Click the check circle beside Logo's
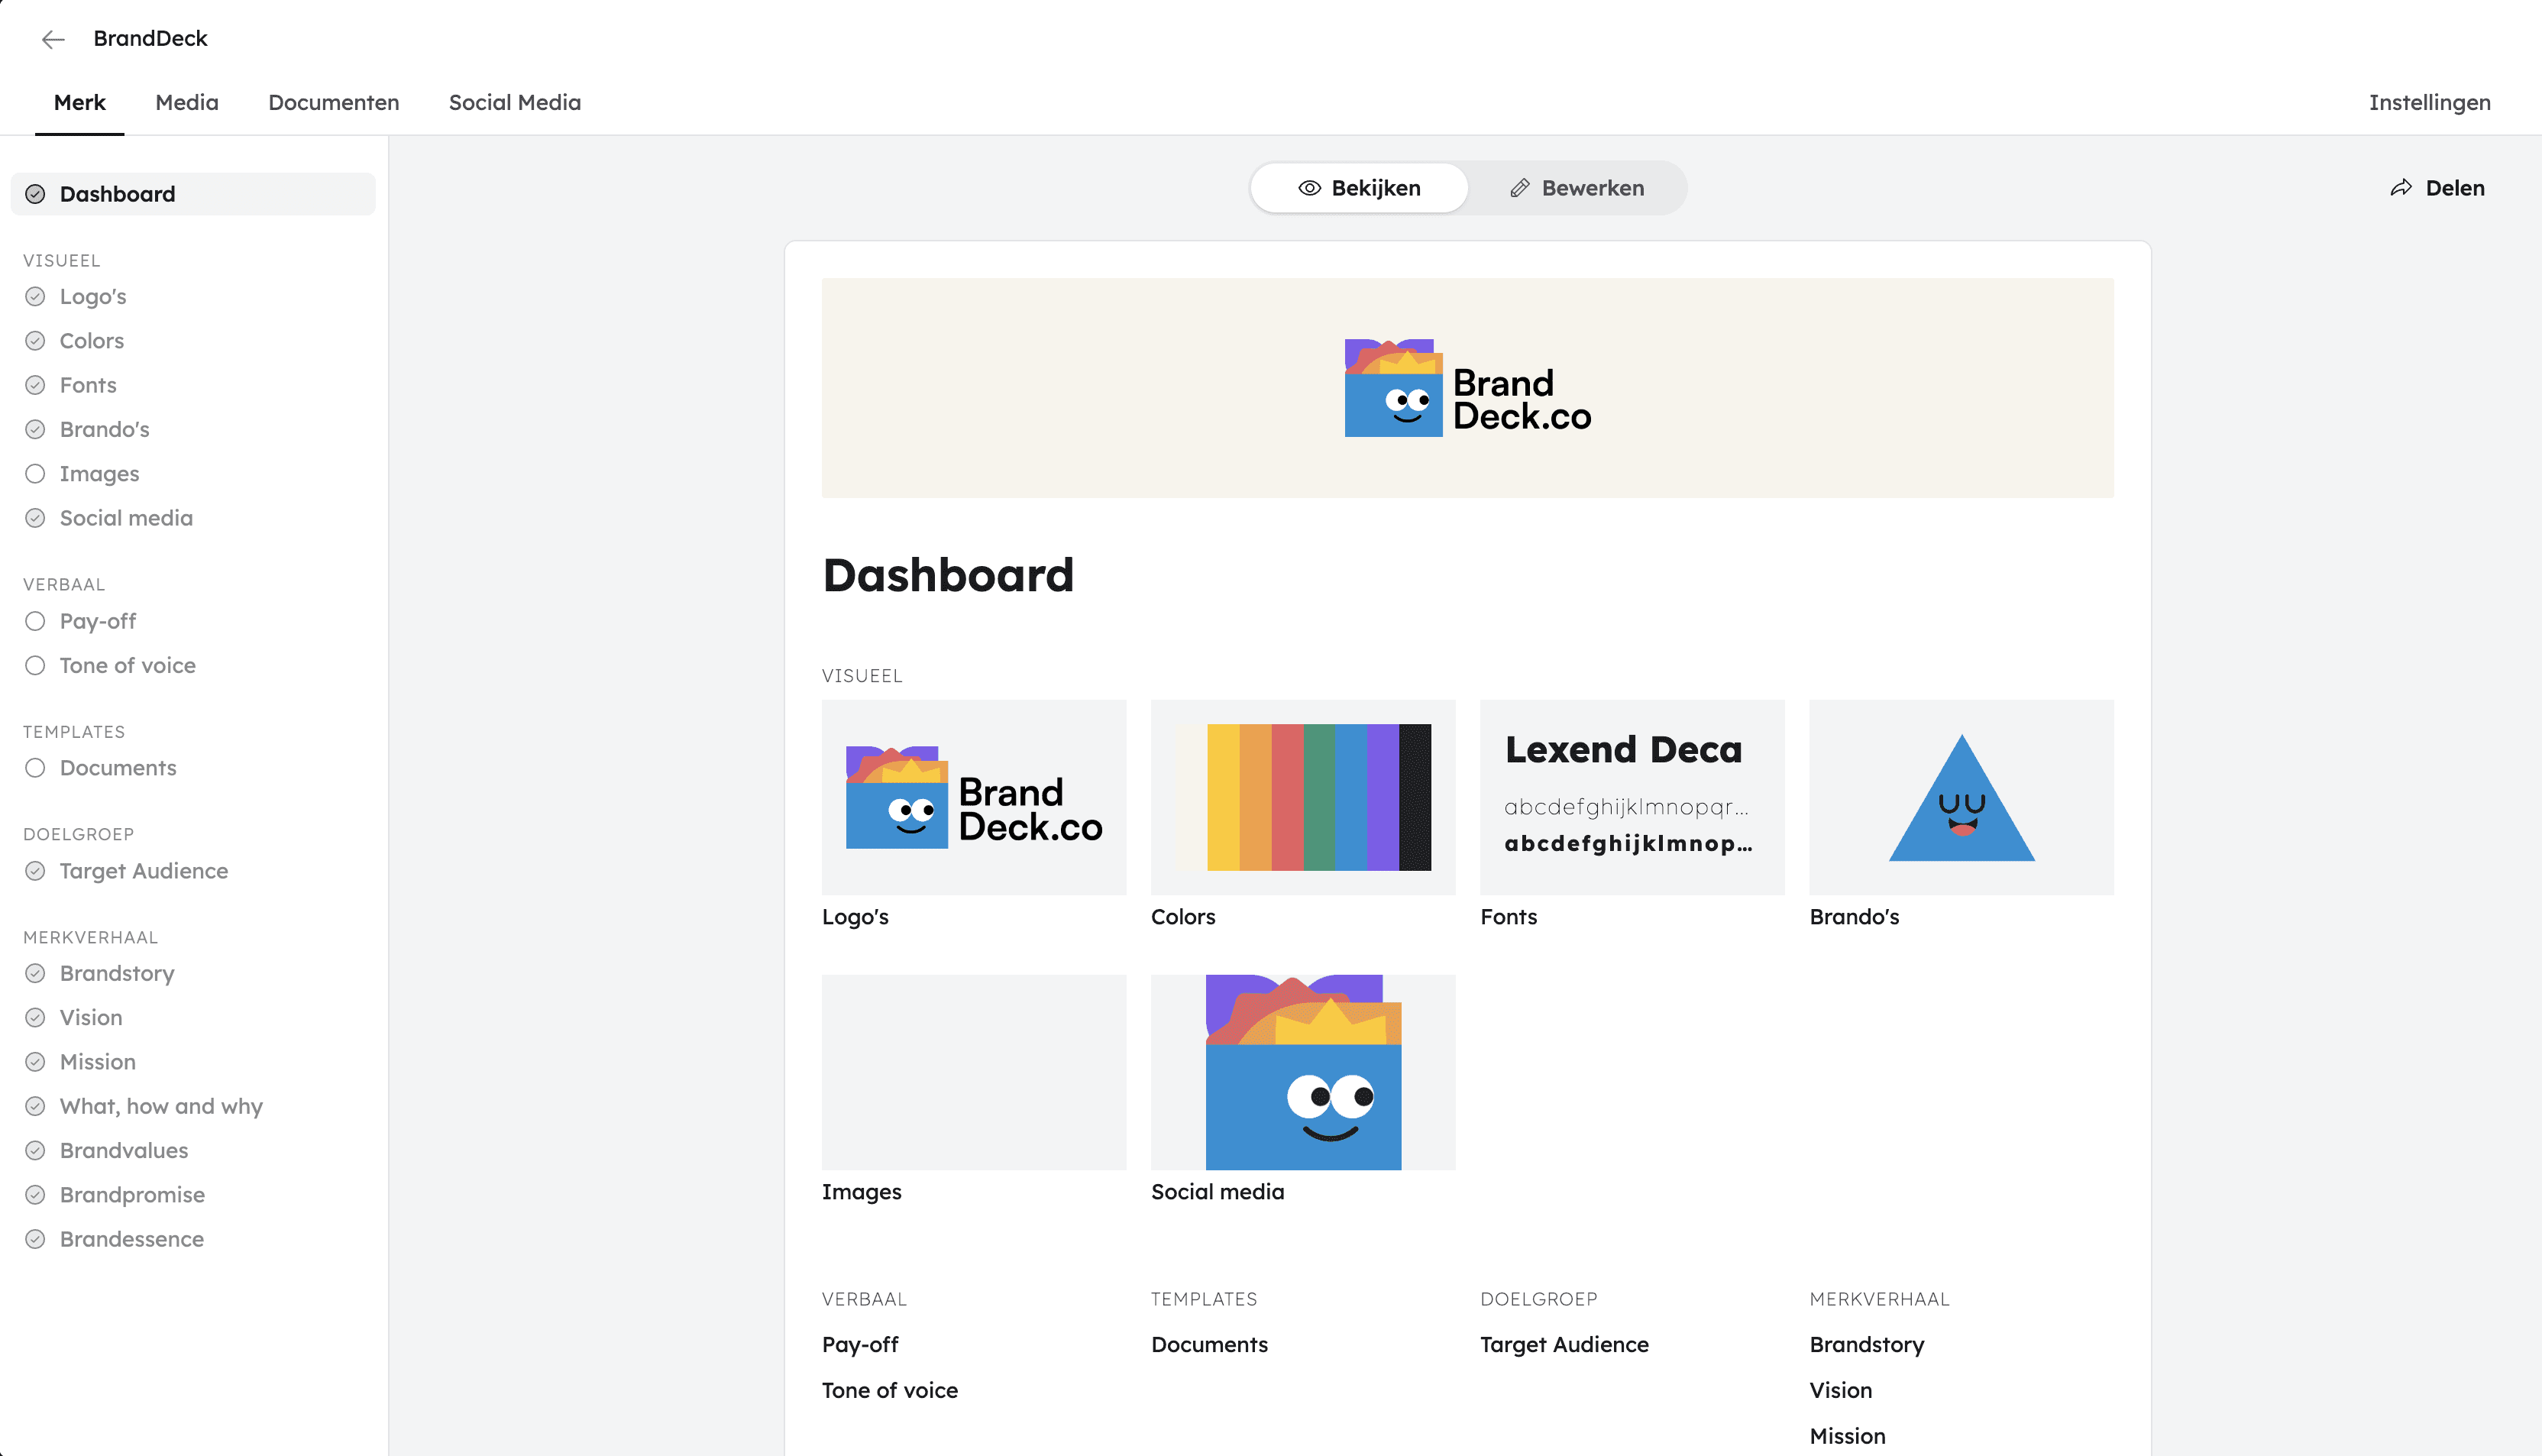 [35, 297]
